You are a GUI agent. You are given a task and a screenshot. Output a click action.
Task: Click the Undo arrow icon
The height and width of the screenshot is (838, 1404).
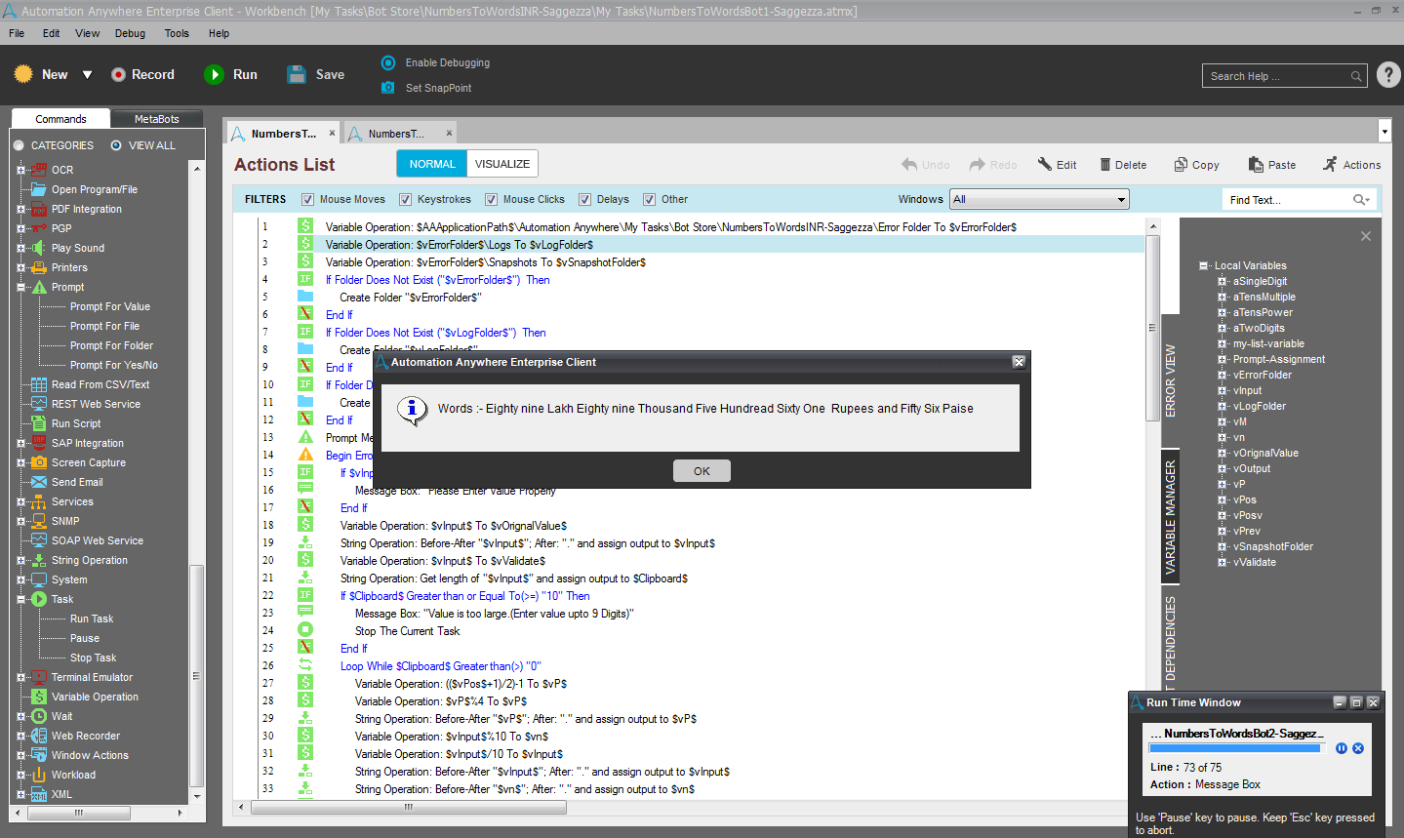coord(909,165)
